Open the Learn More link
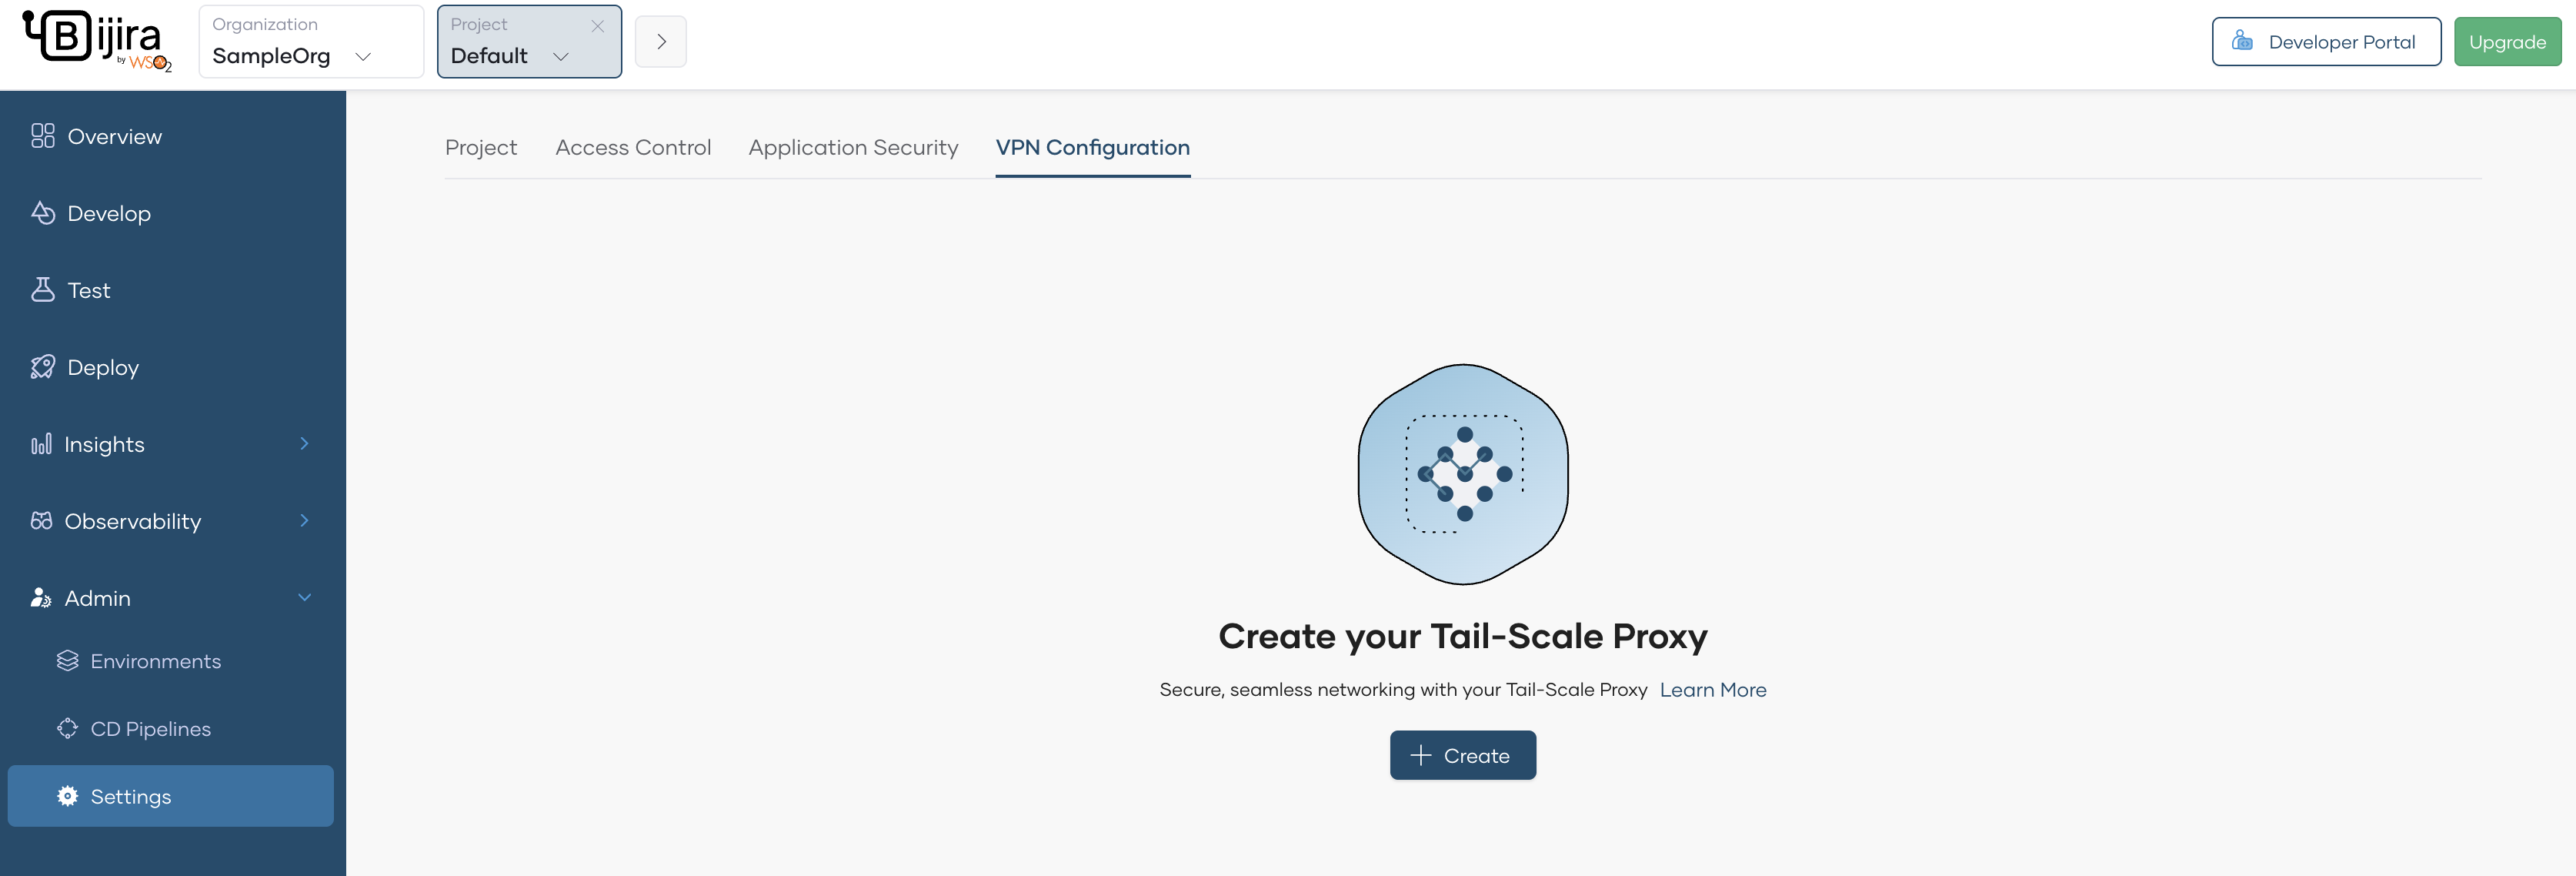This screenshot has height=876, width=2576. [1712, 690]
